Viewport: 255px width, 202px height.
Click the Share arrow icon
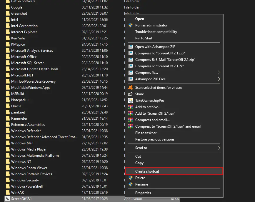(131, 94)
